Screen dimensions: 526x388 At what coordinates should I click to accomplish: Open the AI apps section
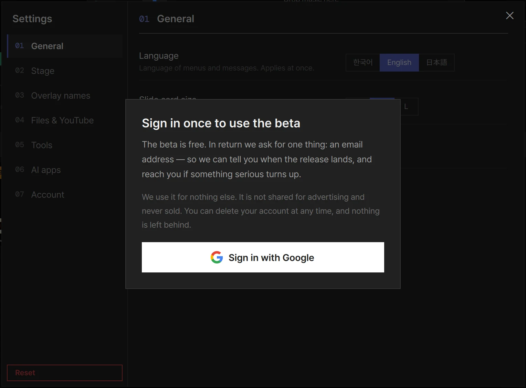(x=65, y=170)
